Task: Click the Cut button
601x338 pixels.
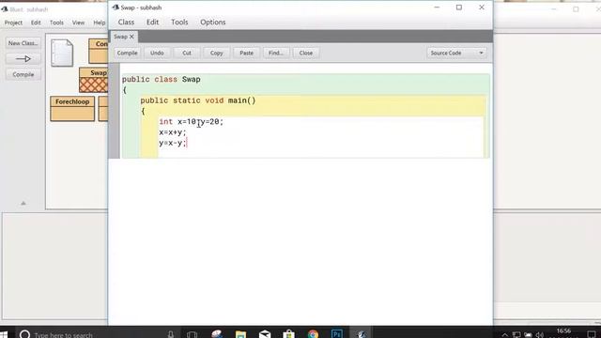Action: point(187,53)
